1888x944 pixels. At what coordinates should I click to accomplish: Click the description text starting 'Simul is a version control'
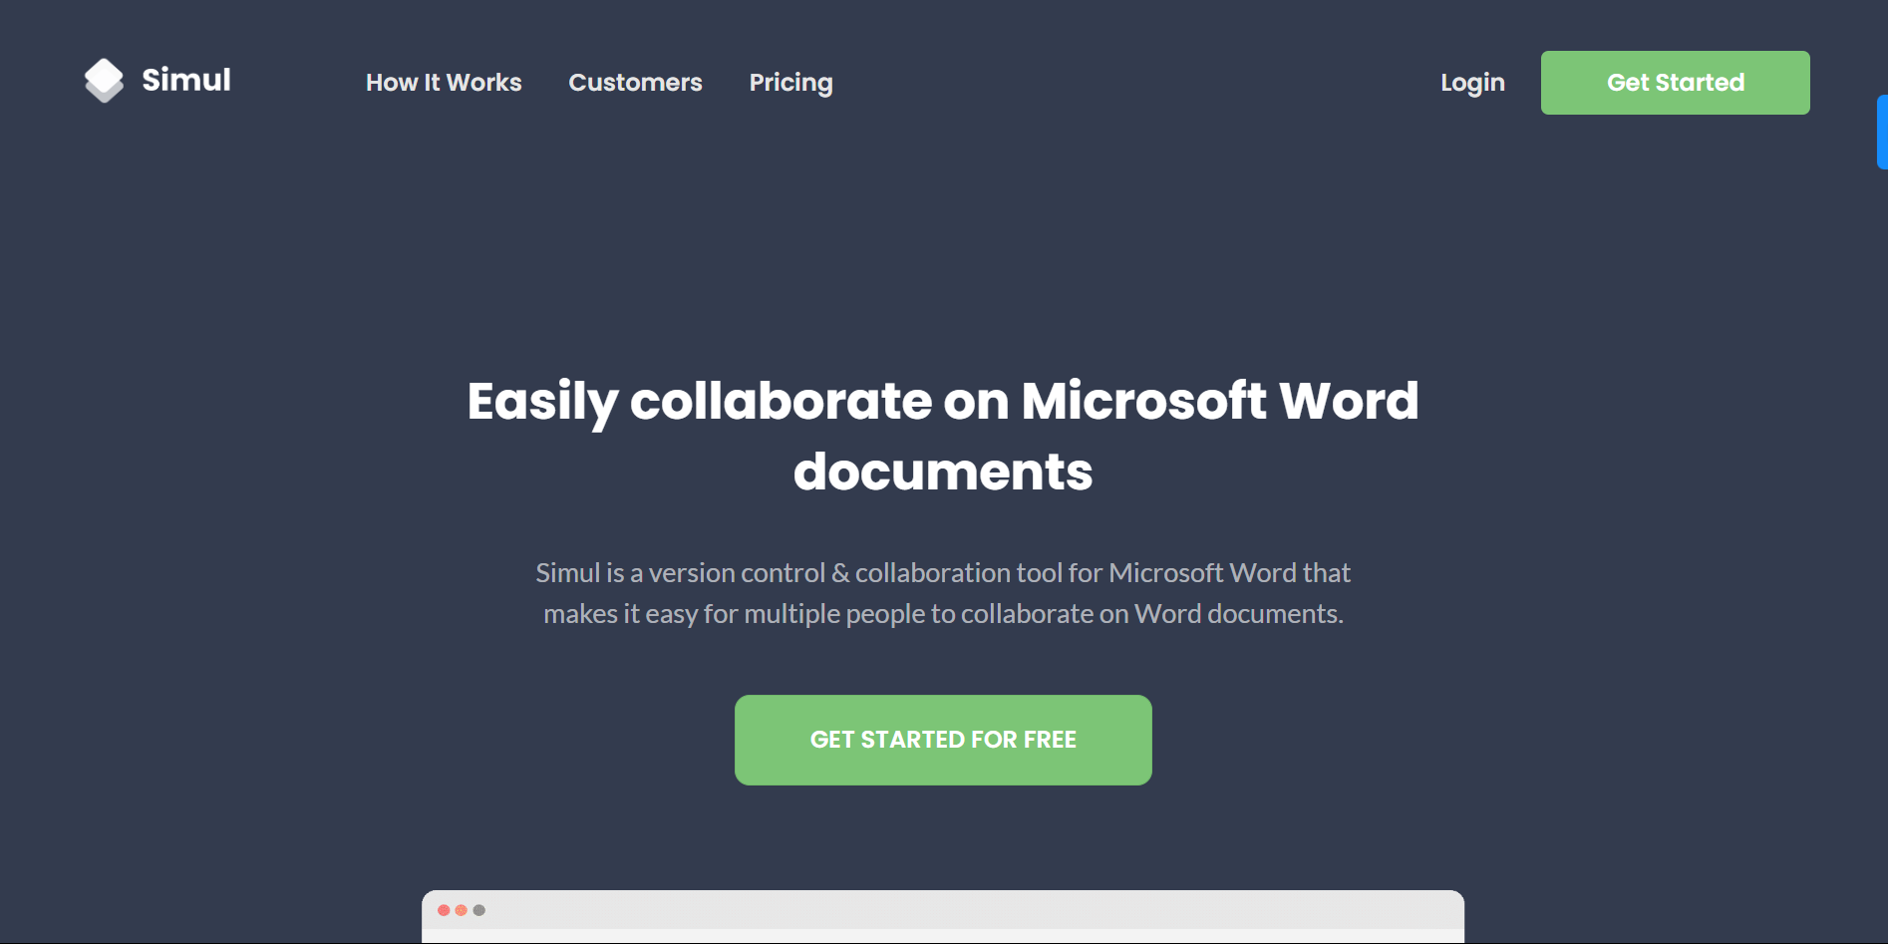pyautogui.click(x=943, y=593)
